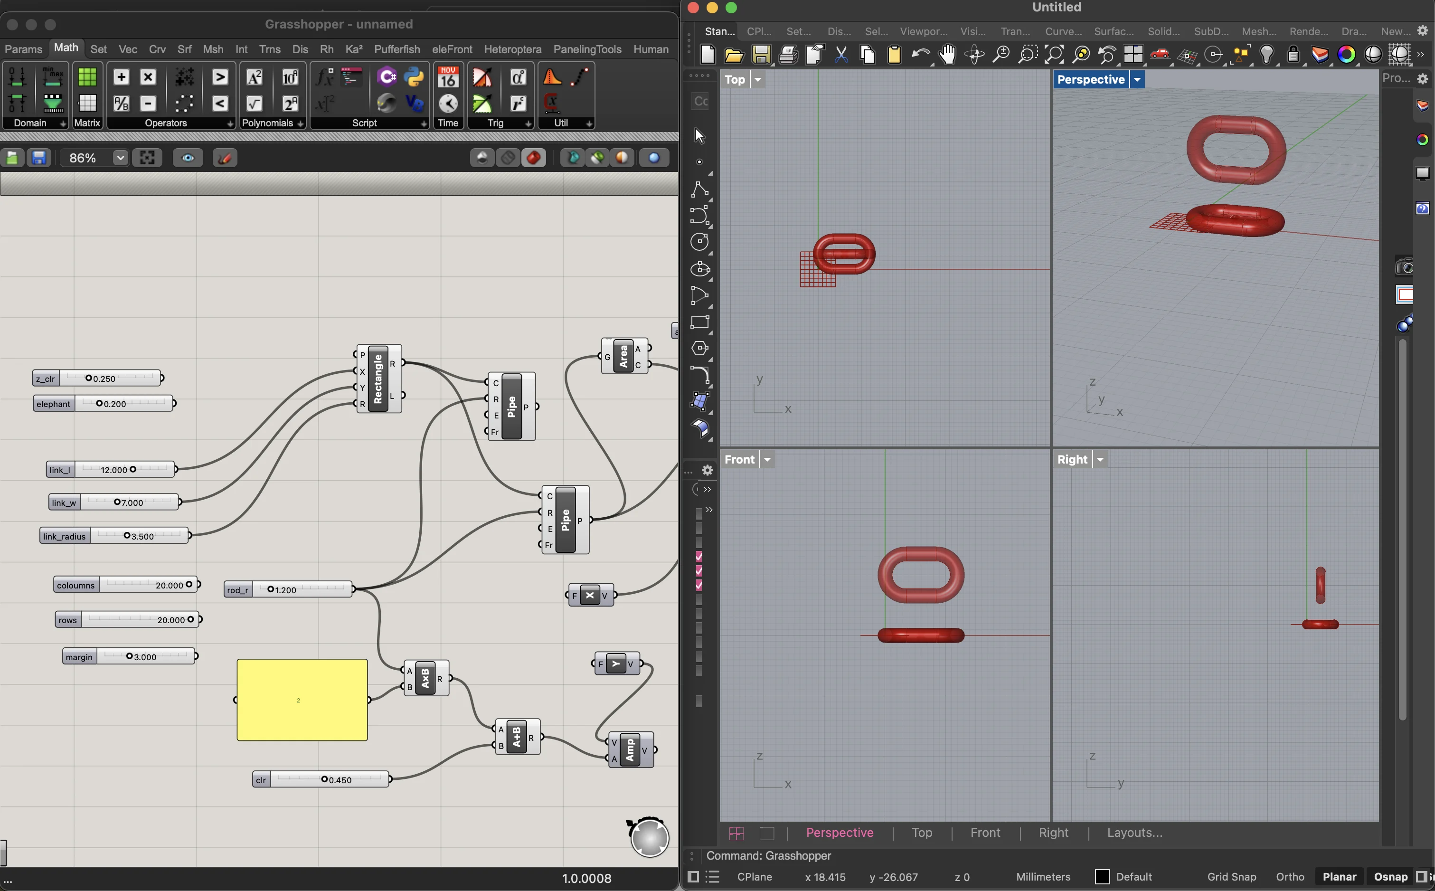Open the Pufferfish component tab
This screenshot has width=1435, height=891.
(x=397, y=49)
